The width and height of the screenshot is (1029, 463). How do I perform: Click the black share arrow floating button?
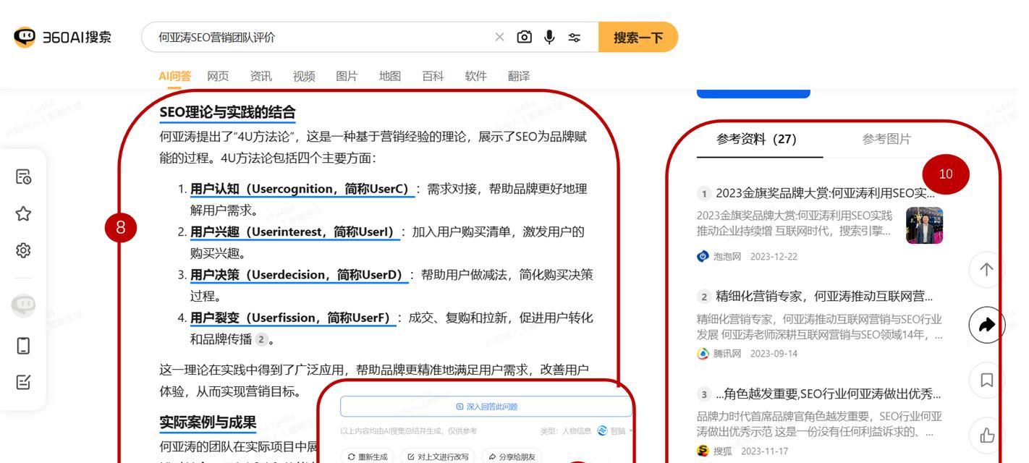[x=986, y=325]
